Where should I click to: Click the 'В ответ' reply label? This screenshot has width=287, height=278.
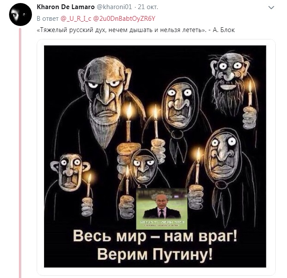pyautogui.click(x=47, y=19)
